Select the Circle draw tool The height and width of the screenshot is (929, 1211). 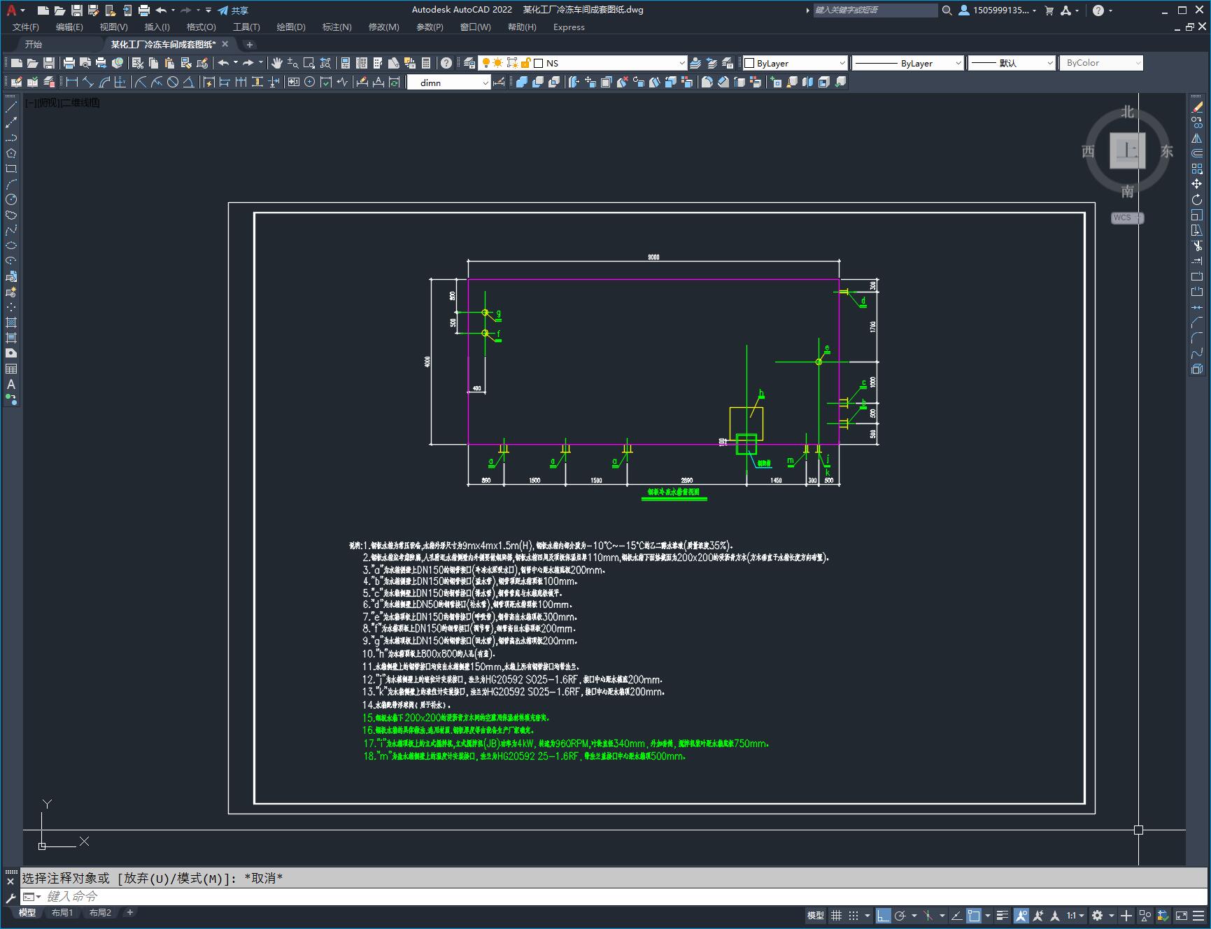pos(11,199)
